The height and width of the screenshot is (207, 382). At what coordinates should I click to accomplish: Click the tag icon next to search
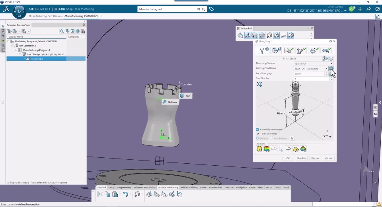click(211, 9)
